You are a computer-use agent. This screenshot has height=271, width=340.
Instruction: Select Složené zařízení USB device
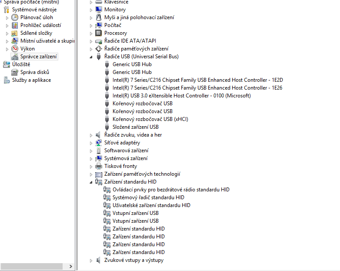(x=135, y=127)
